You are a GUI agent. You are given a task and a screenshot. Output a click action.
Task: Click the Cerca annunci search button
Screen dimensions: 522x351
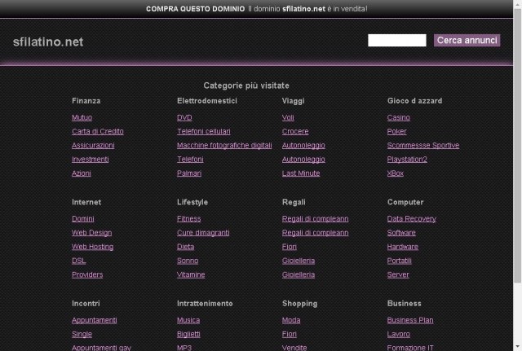[467, 41]
